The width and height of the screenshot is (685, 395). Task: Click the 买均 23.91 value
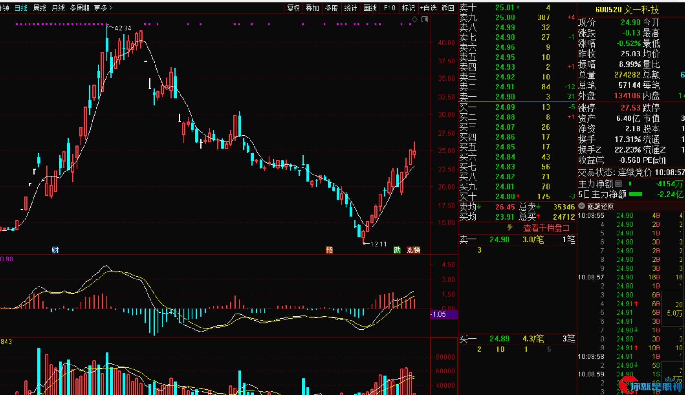[x=505, y=216]
